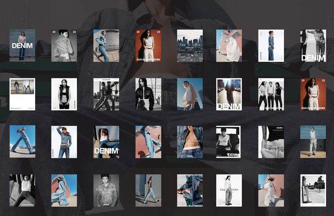Select the black-and-white model in puffer vest

[64, 94]
